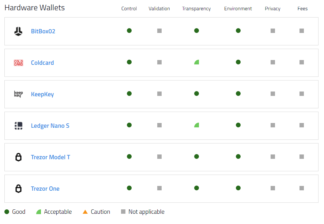Click the 'Good' legend label text
Image resolution: width=324 pixels, height=224 pixels.
pos(19,212)
